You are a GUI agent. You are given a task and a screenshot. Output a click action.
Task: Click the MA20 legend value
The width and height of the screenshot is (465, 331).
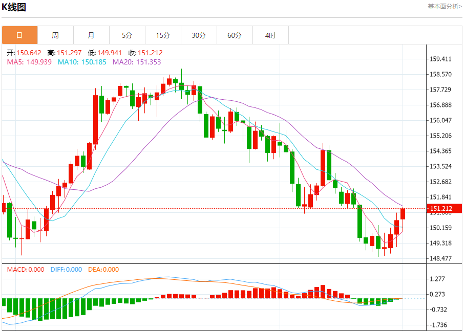tap(137, 62)
